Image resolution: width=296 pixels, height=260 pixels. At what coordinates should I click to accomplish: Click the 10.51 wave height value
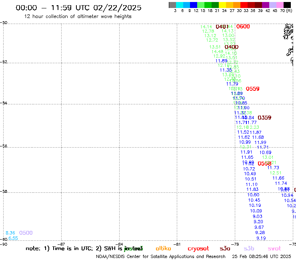pos(250,179)
